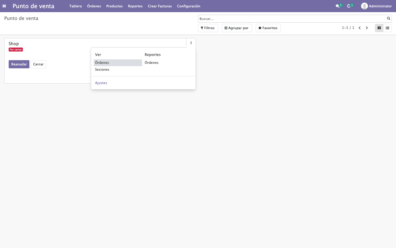Click the Reanudar button
The width and height of the screenshot is (396, 248).
(x=19, y=64)
